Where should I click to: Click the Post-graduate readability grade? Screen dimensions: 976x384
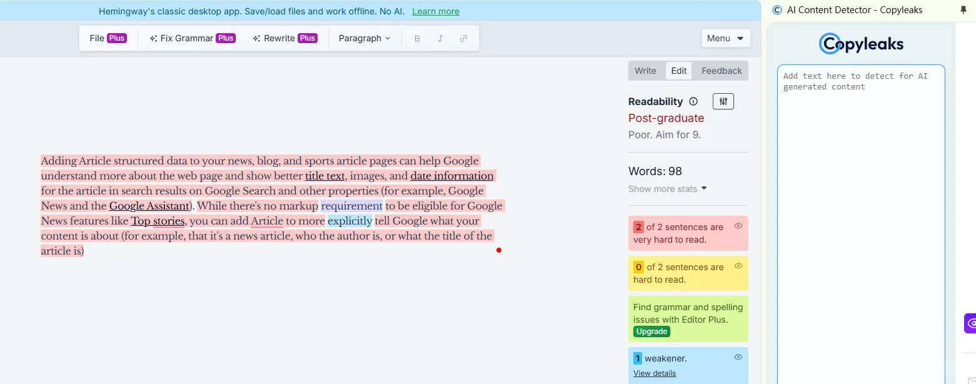click(x=666, y=118)
